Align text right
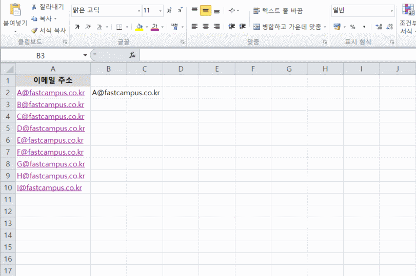The image size is (416, 276). point(217,26)
